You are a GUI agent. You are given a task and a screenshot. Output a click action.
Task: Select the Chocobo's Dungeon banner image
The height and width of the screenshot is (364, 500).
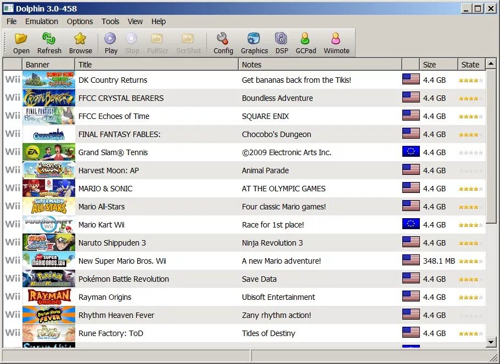(49, 134)
